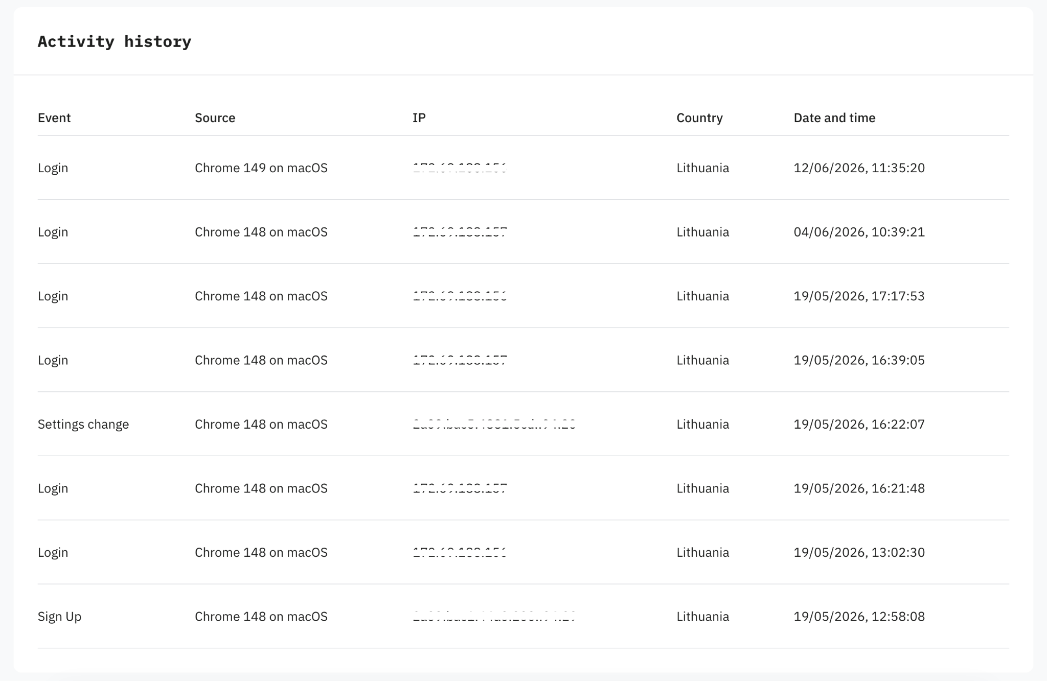Screen dimensions: 1047x681
Task: Click the blurred IP in the 04/06/2026 row
Action: tap(460, 232)
